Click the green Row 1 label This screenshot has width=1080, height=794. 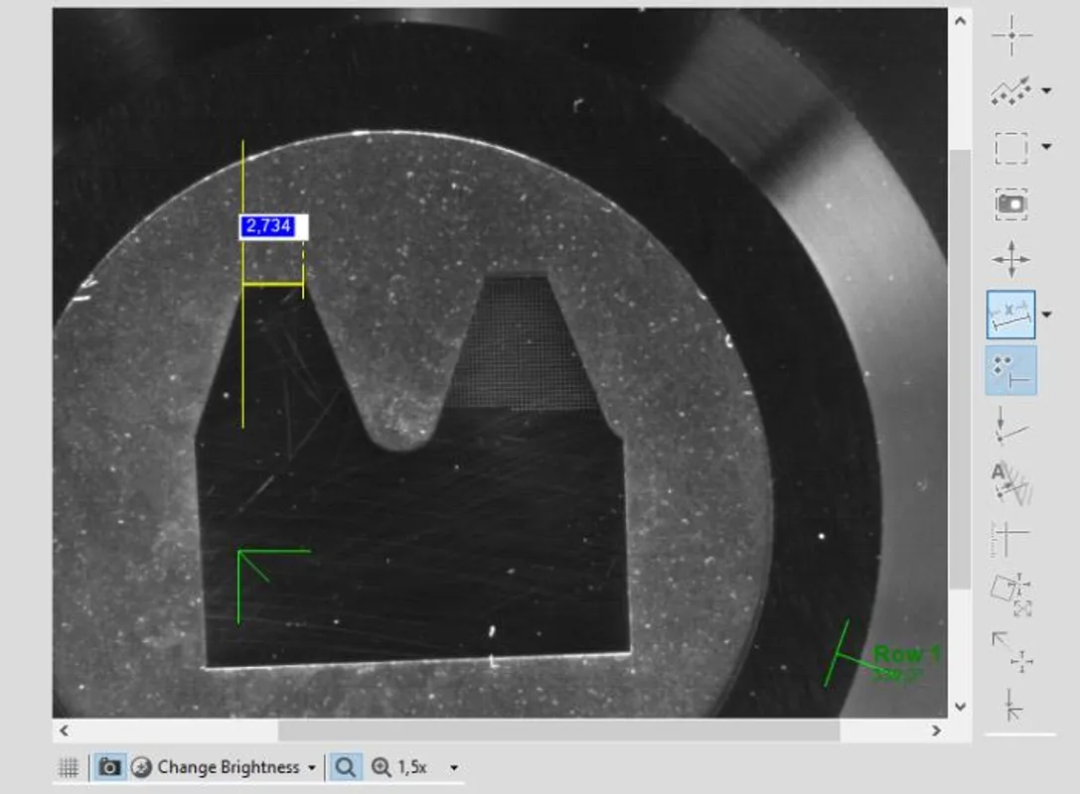tap(907, 654)
